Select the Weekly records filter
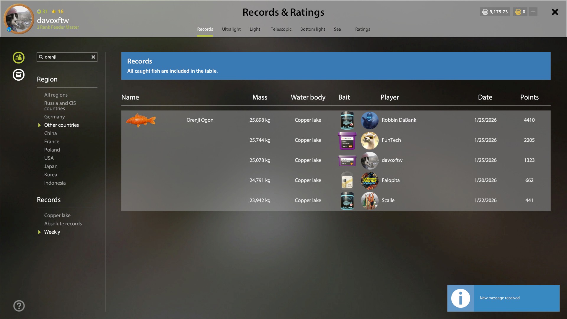Screen dimensions: 567x319 52,232
